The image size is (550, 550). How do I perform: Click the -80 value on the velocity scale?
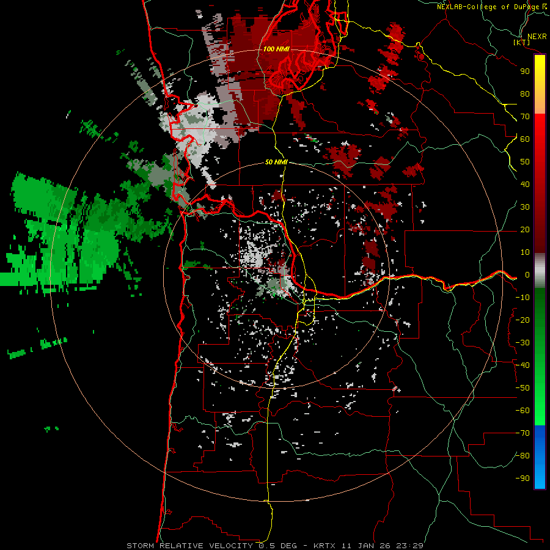click(x=522, y=456)
